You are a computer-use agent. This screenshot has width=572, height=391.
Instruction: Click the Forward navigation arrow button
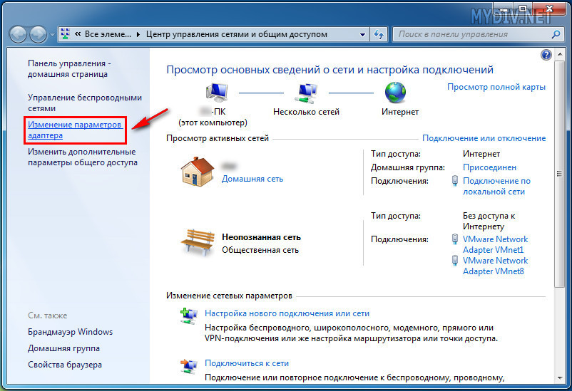pyautogui.click(x=38, y=35)
